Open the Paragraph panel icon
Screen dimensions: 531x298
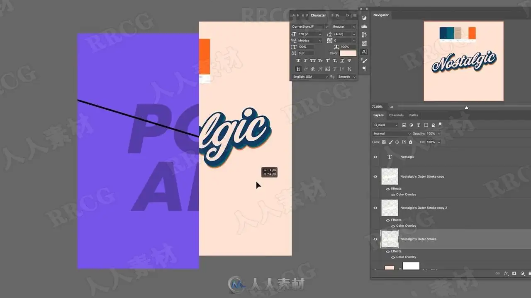(x=364, y=69)
